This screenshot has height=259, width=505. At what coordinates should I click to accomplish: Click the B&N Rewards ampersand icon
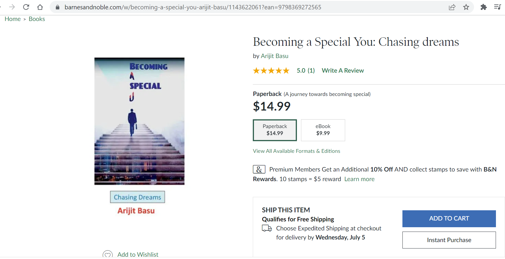point(259,169)
